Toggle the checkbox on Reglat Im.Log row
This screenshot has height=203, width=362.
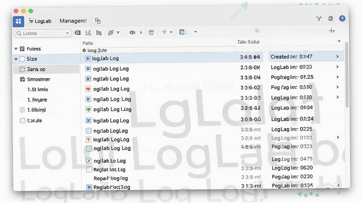[x=89, y=170]
